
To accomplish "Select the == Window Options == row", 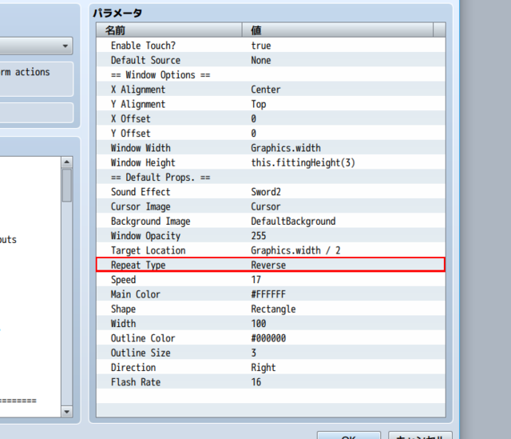I will [x=271, y=74].
